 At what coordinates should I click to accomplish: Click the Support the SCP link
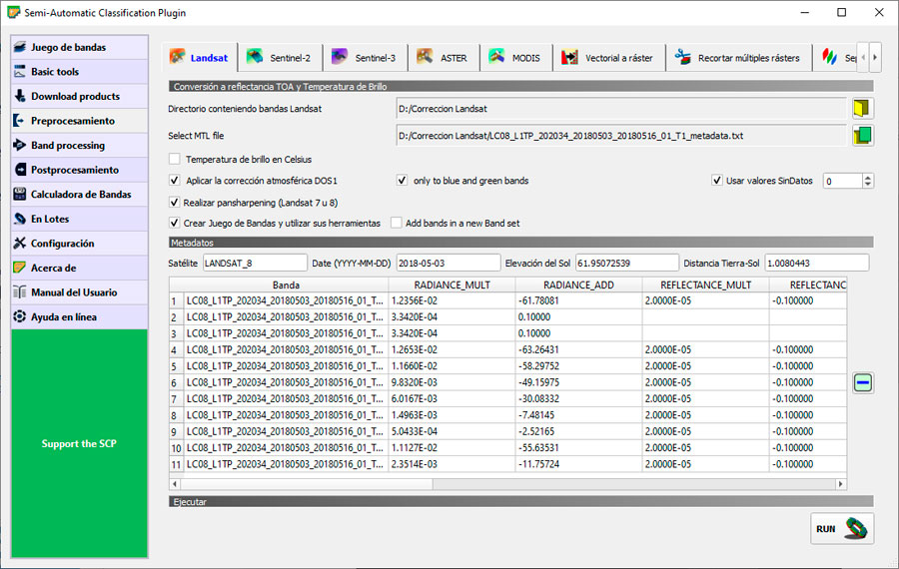click(79, 443)
